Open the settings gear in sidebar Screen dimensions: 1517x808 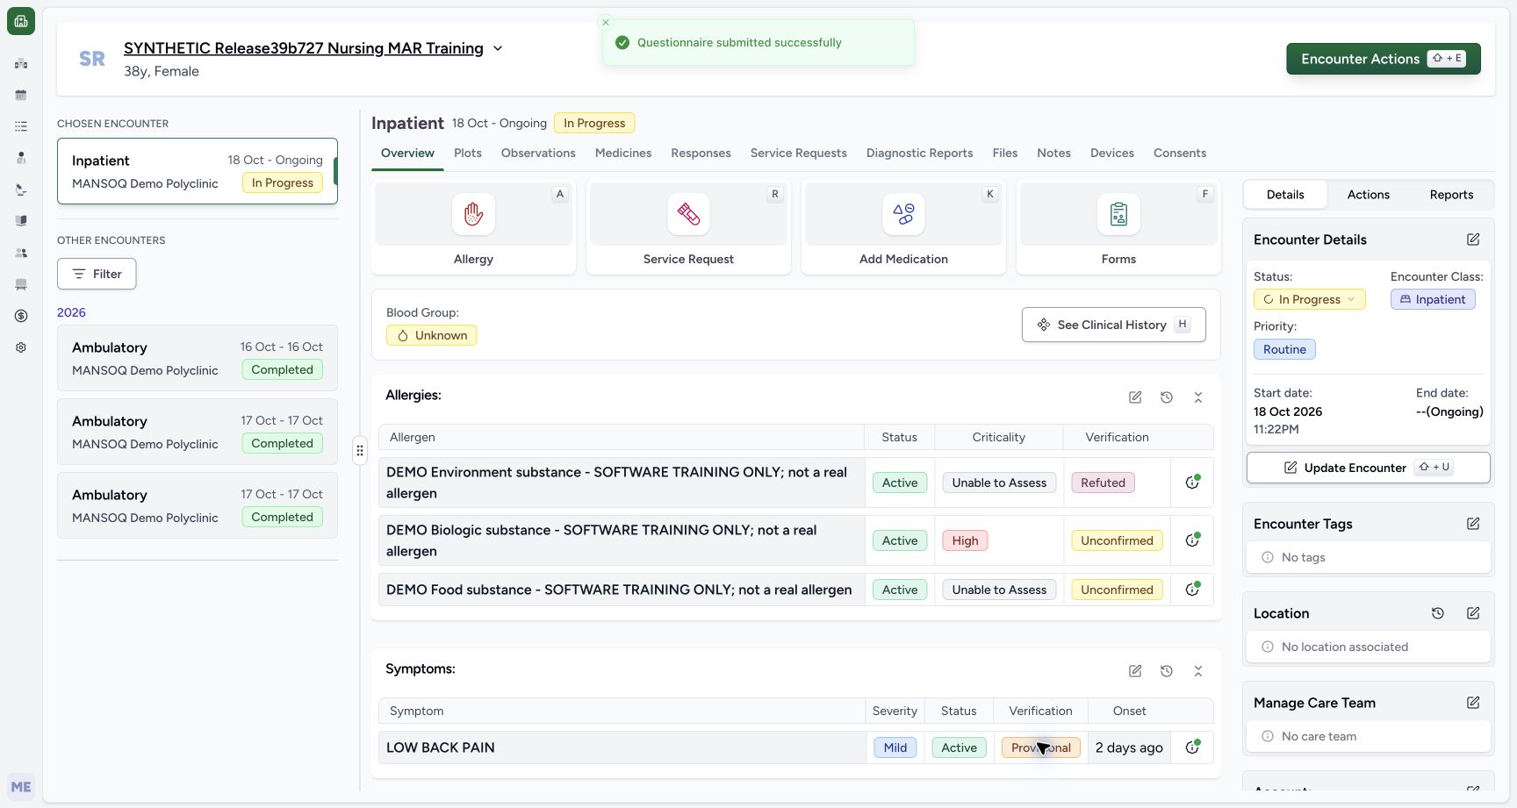(21, 347)
